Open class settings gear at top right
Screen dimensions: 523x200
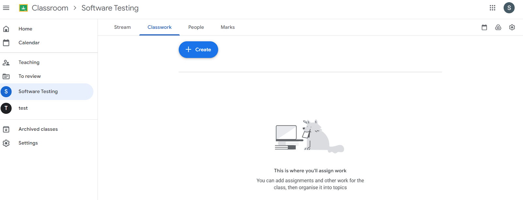pos(512,27)
